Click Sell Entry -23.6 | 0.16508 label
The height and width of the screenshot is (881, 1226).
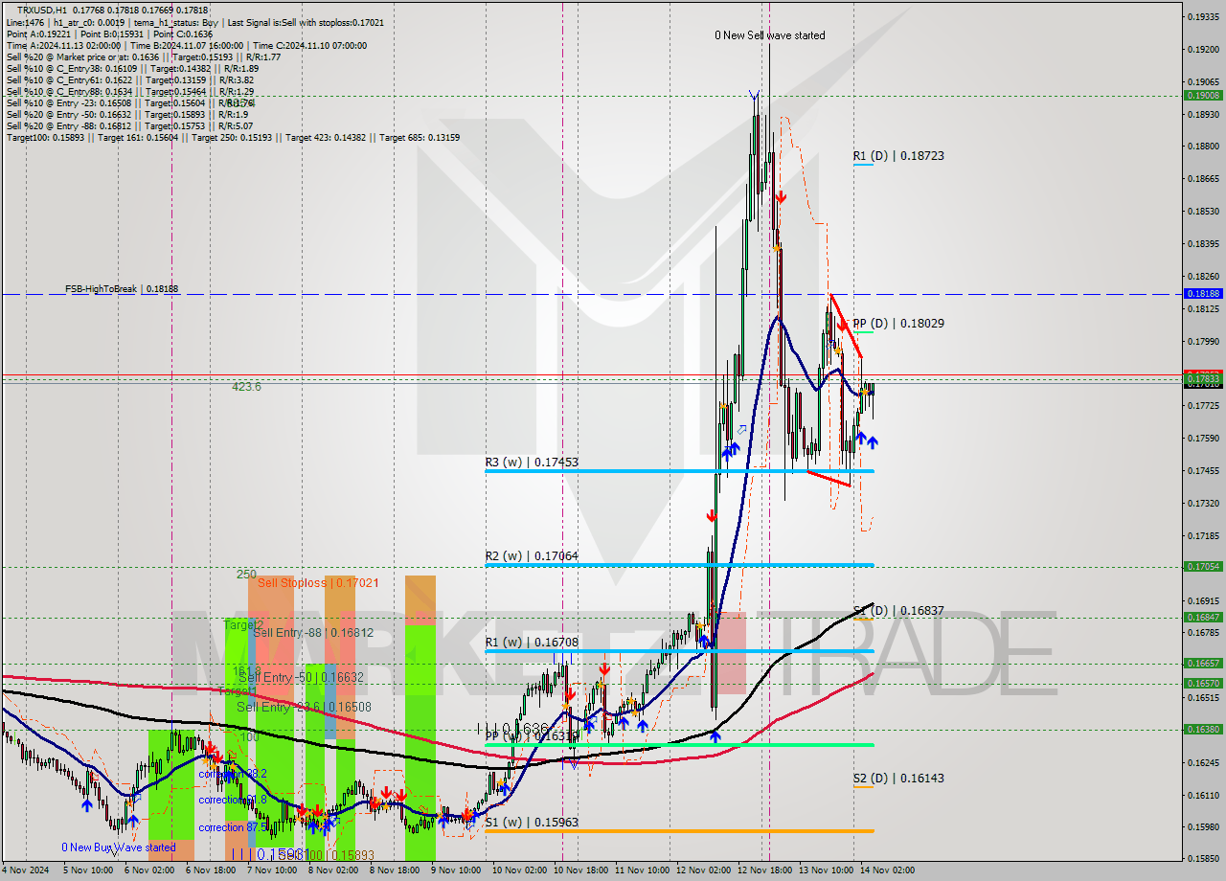[304, 707]
